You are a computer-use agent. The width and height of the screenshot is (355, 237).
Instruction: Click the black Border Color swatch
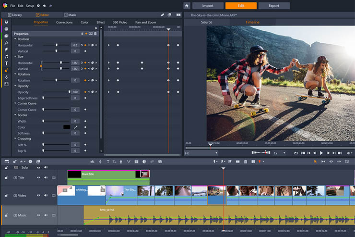point(67,127)
